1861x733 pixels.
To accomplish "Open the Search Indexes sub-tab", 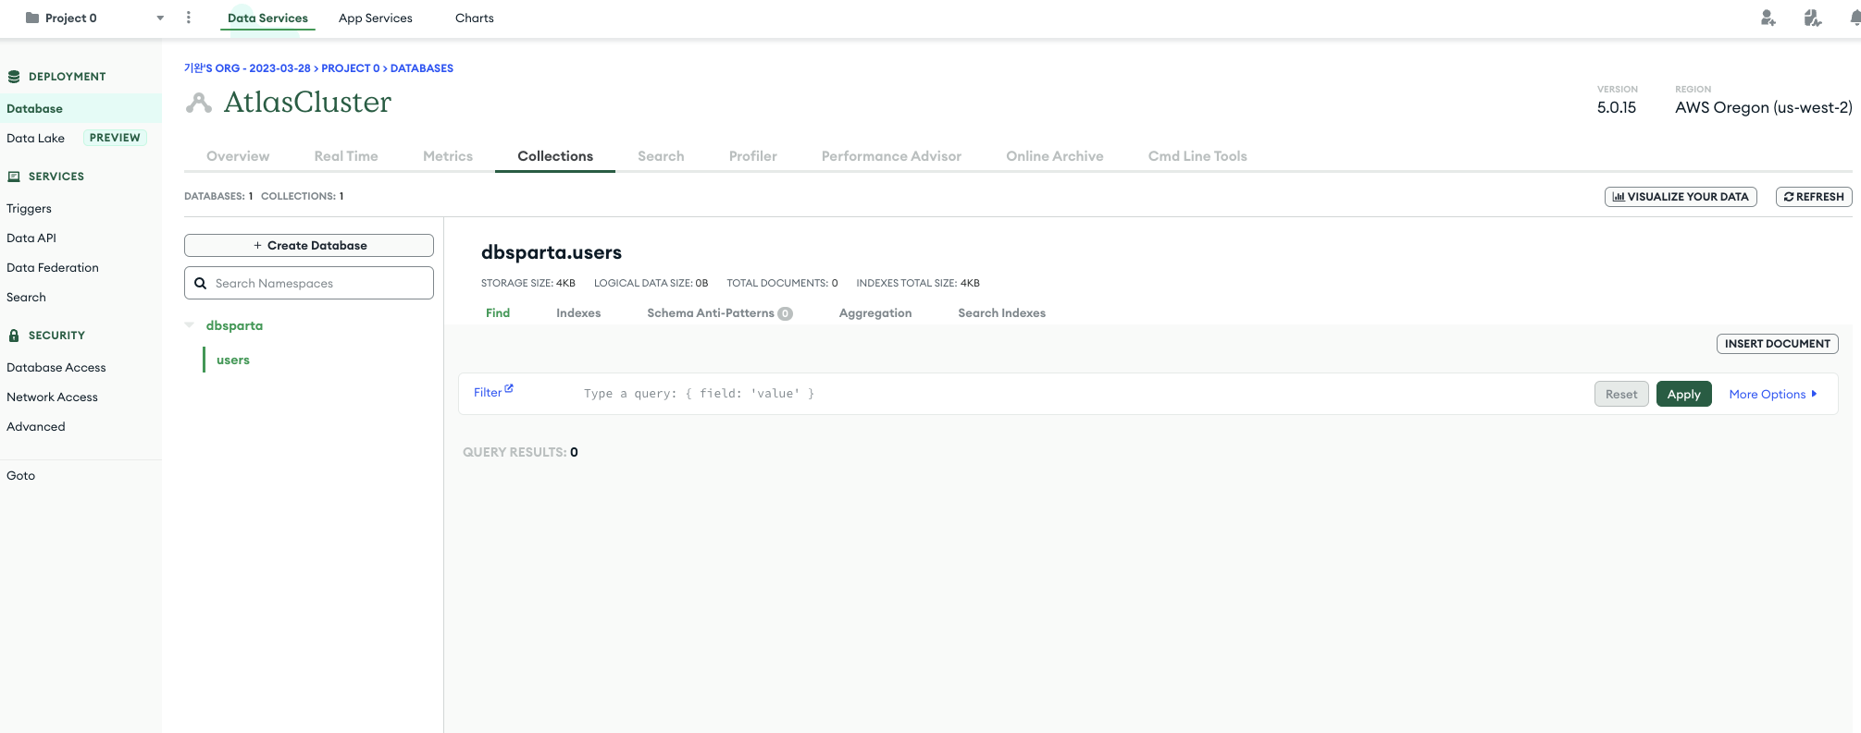I will (x=1002, y=313).
